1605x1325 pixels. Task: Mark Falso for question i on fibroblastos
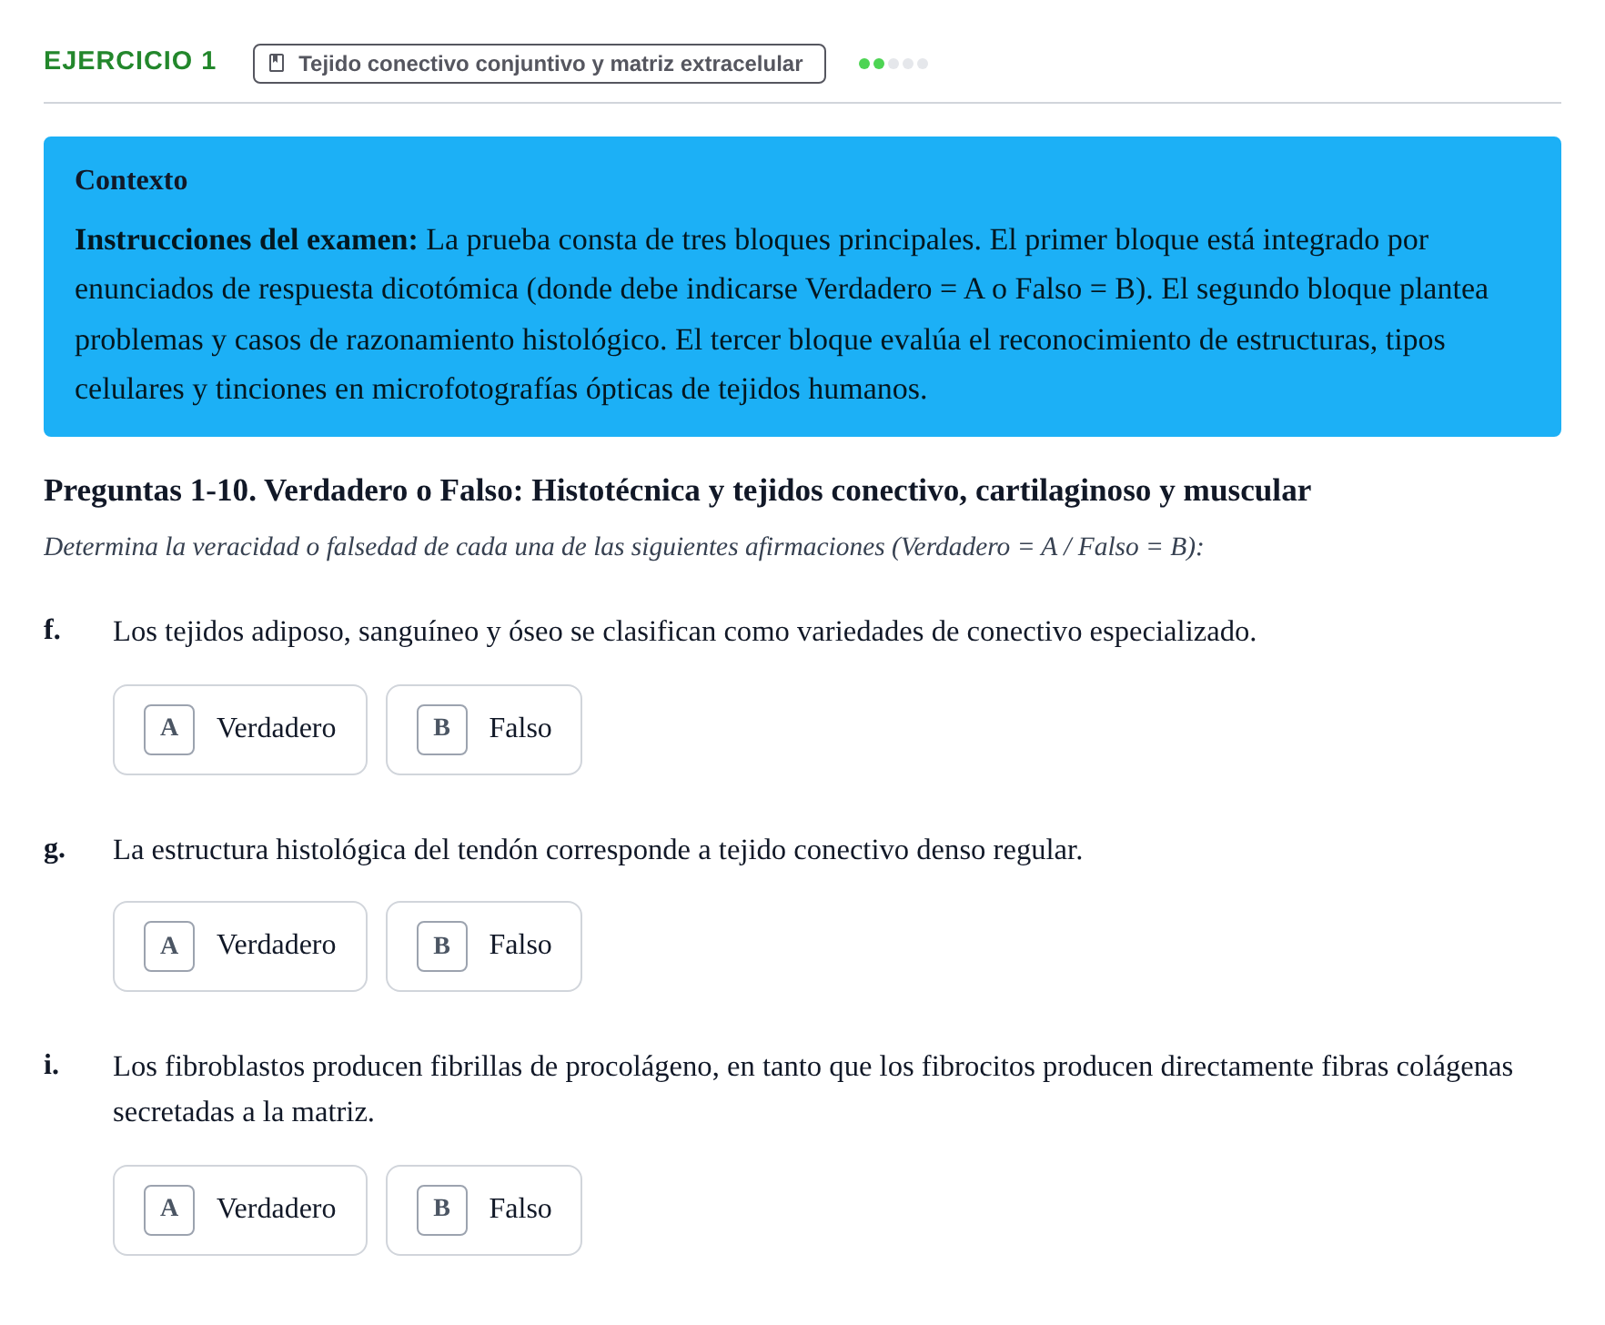(484, 1210)
